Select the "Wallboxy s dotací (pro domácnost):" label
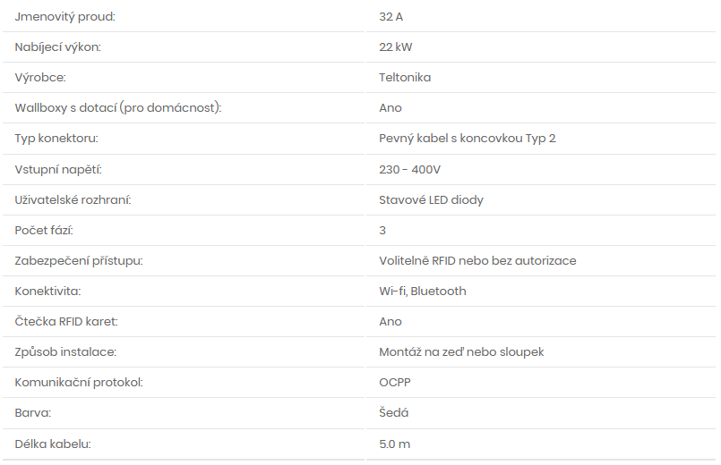Image resolution: width=721 pixels, height=465 pixels. 118,108
